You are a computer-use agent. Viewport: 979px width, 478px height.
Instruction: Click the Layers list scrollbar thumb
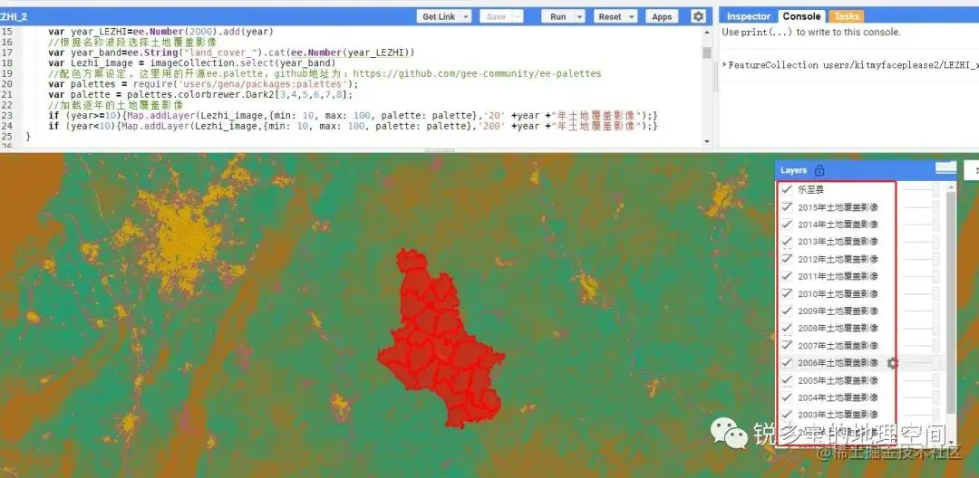coord(951,302)
